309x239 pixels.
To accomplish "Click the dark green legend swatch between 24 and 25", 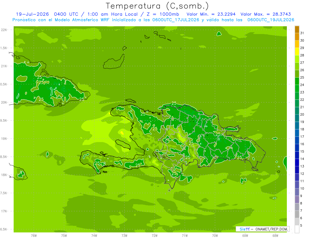I will (297, 81).
